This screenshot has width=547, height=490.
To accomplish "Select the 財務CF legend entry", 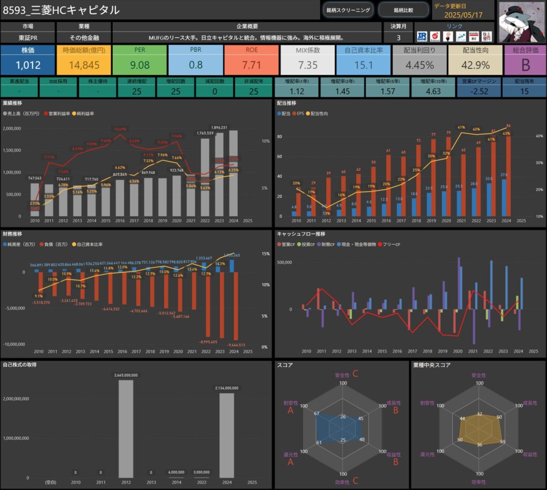I will pos(326,244).
